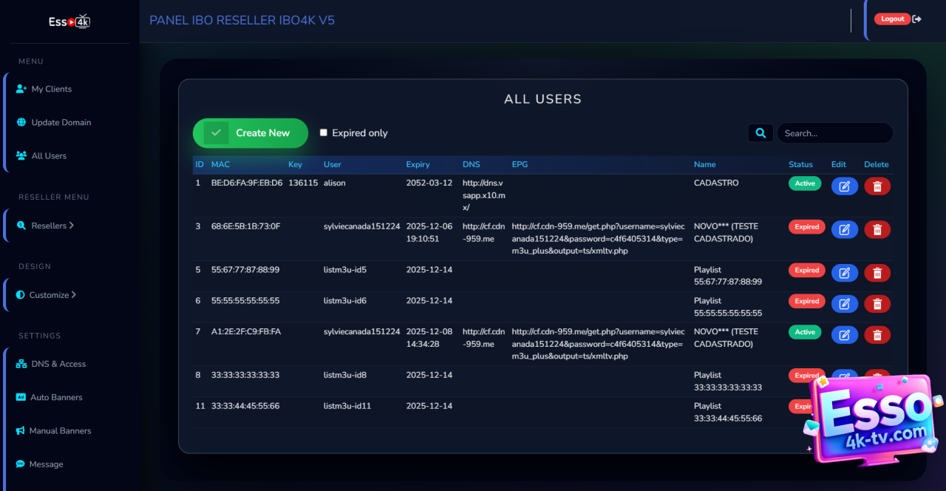
Task: Edit the user with MAC A1:2E:2F:C9:FB:FA
Action: (x=844, y=335)
